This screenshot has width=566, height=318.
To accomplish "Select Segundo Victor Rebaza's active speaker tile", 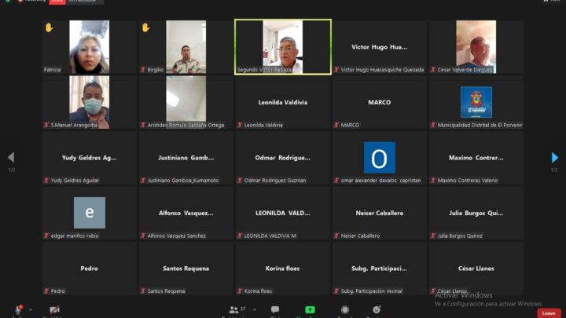I will pos(283,47).
